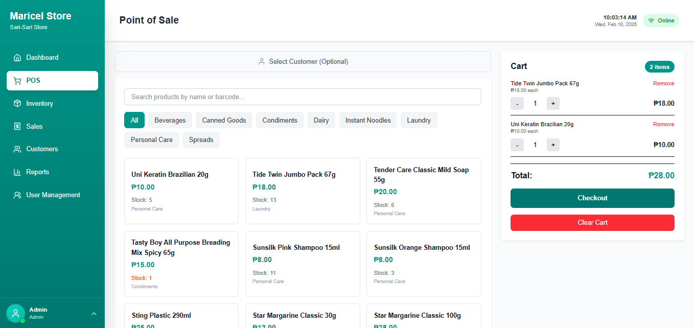Filter products by Laundry
The width and height of the screenshot is (694, 328).
click(419, 121)
